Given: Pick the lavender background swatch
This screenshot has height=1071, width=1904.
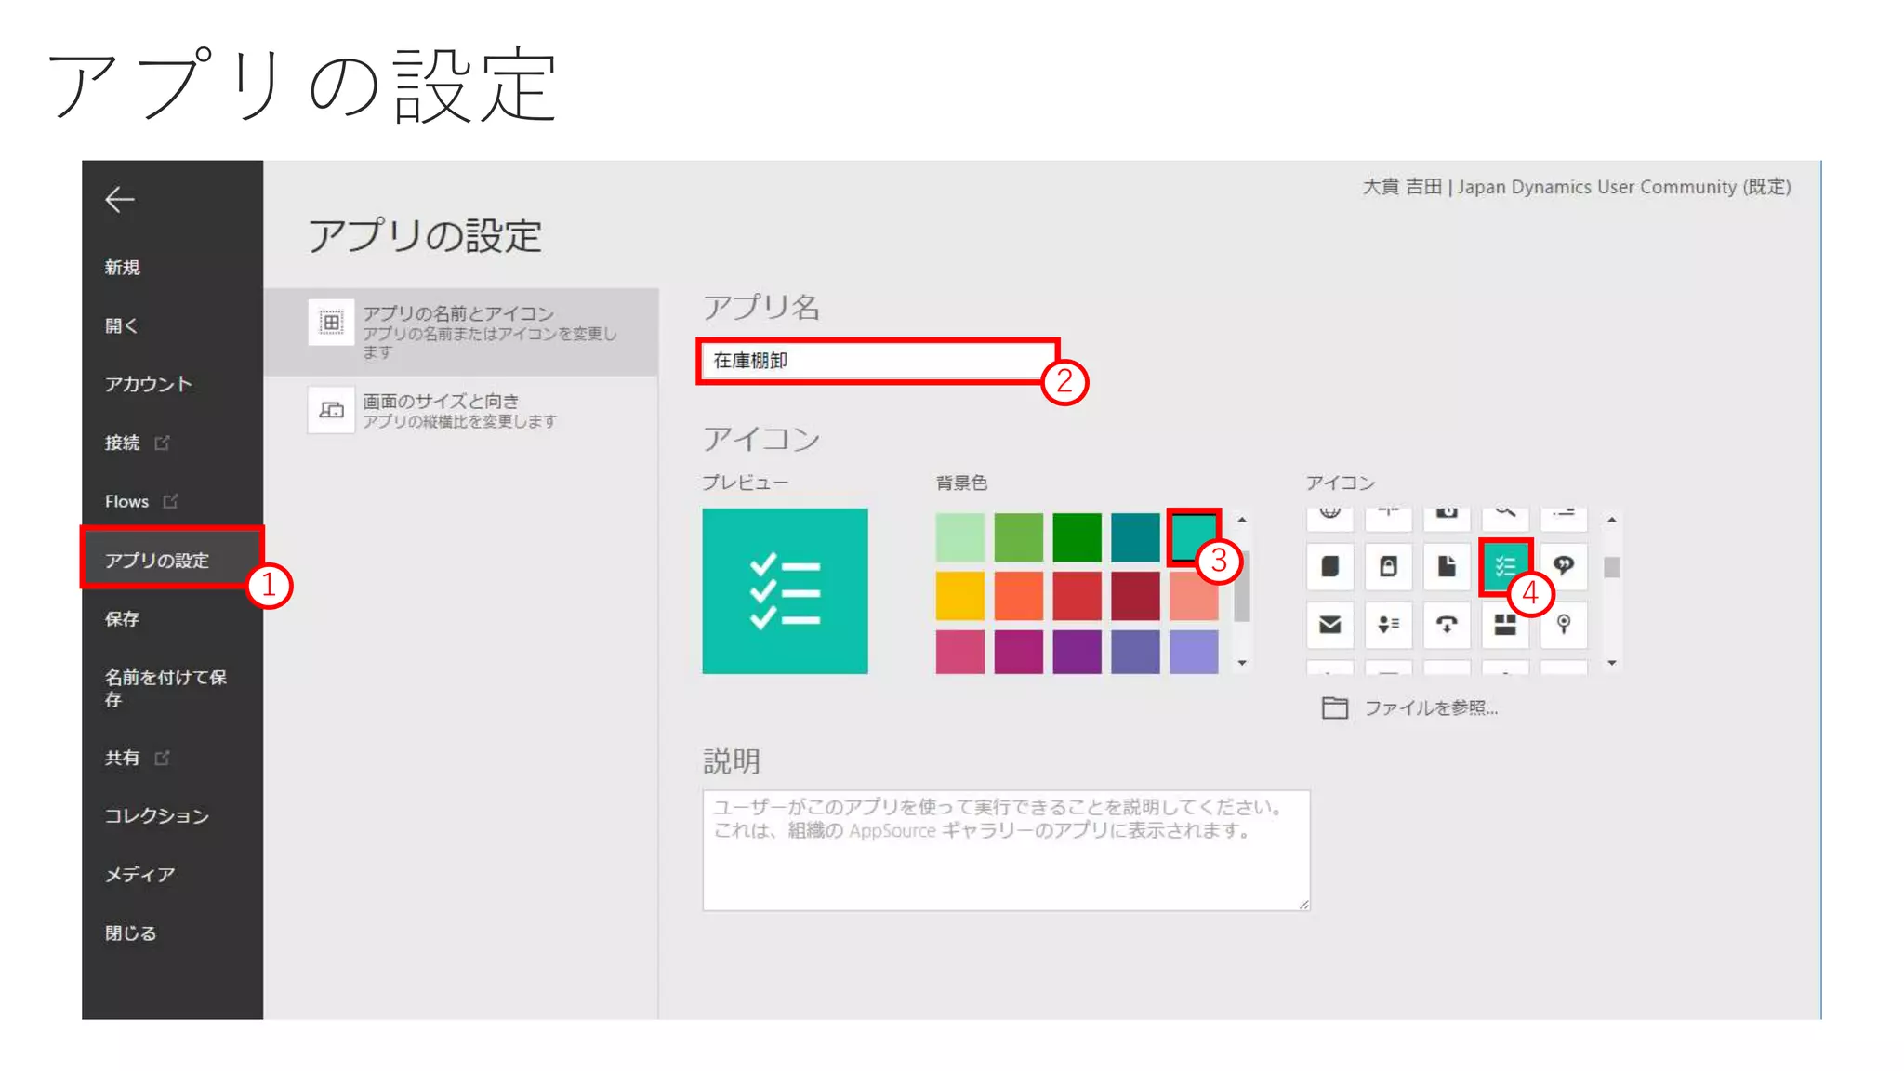Looking at the screenshot, I should click(x=1194, y=652).
